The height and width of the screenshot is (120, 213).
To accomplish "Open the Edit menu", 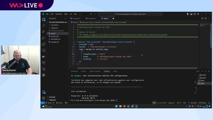I will (x=52, y=14).
